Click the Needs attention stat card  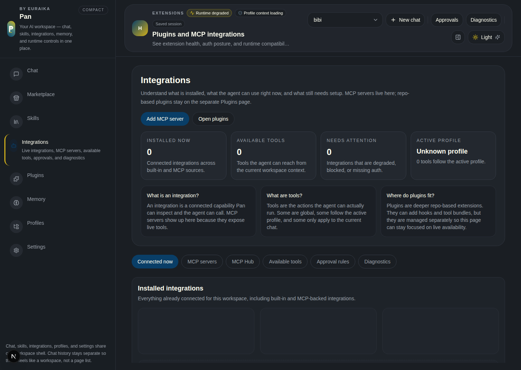pyautogui.click(x=363, y=156)
